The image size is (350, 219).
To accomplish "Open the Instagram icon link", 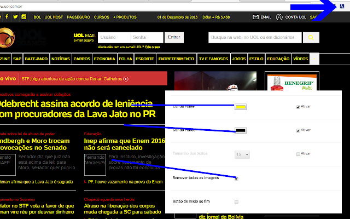I will [24, 17].
